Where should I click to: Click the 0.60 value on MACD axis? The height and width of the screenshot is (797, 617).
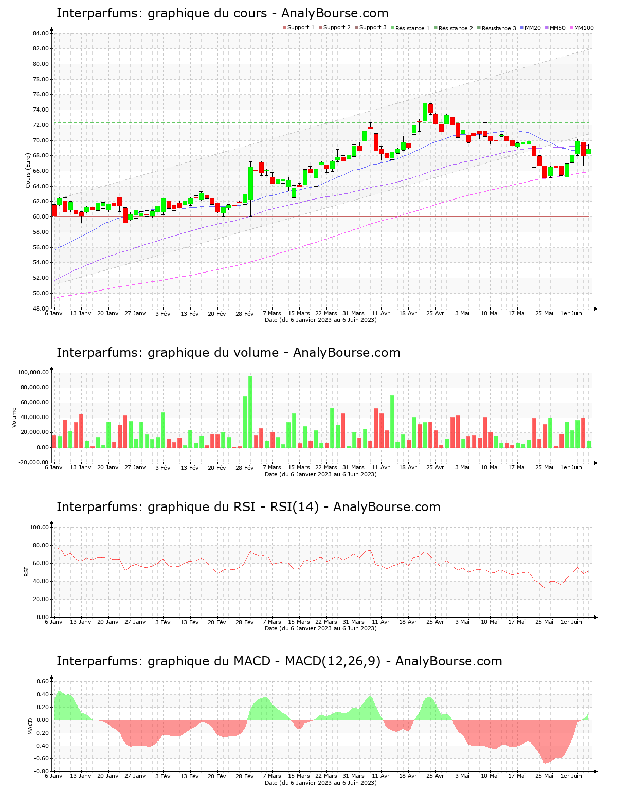tap(43, 681)
